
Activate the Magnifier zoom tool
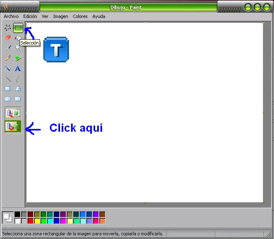point(18,48)
